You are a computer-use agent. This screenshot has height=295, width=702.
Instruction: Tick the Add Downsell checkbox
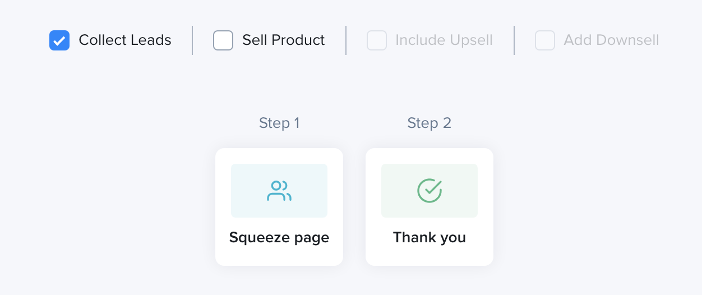pyautogui.click(x=545, y=40)
